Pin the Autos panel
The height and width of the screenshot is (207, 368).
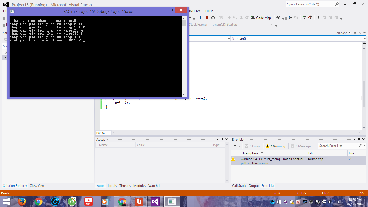[222, 139]
